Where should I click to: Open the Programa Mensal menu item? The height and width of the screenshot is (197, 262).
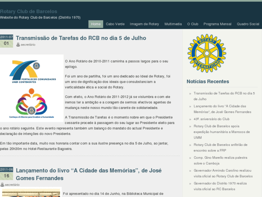click(217, 24)
